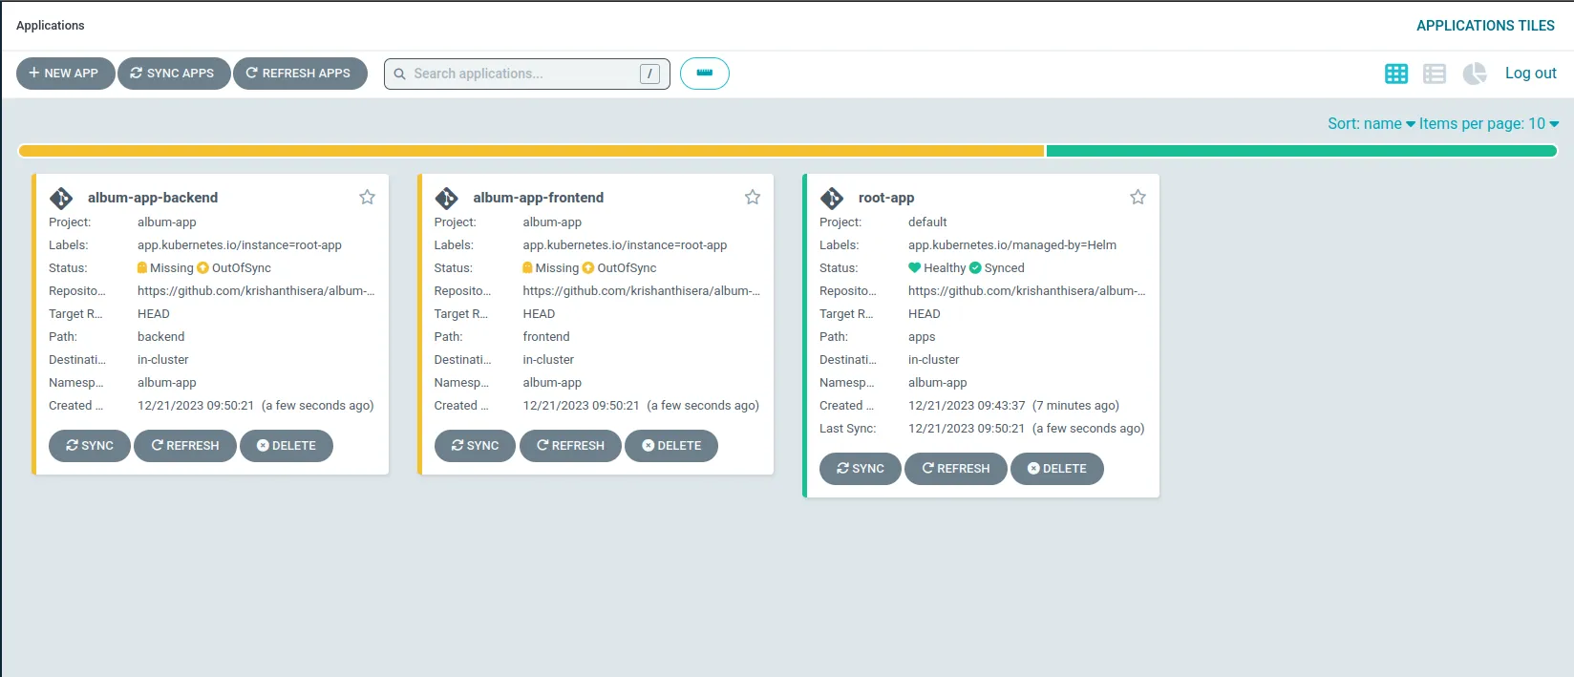This screenshot has height=677, width=1574.
Task: Favorite the album-app-backend application star
Action: pos(367,197)
